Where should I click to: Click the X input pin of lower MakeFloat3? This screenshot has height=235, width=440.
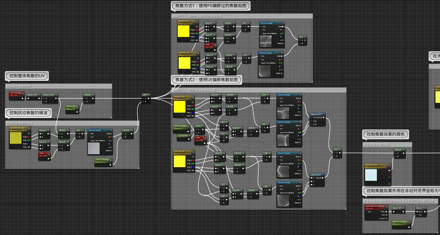pos(311,178)
